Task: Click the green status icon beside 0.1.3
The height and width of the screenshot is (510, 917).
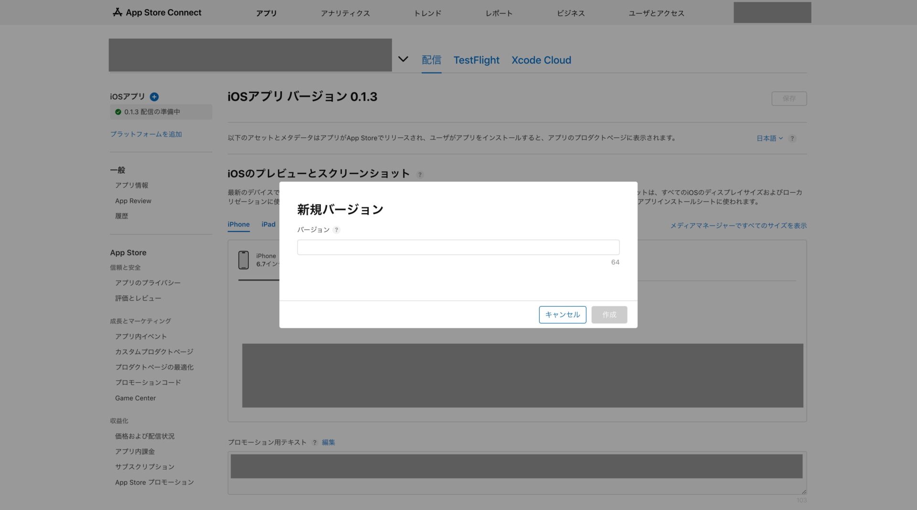Action: point(118,112)
